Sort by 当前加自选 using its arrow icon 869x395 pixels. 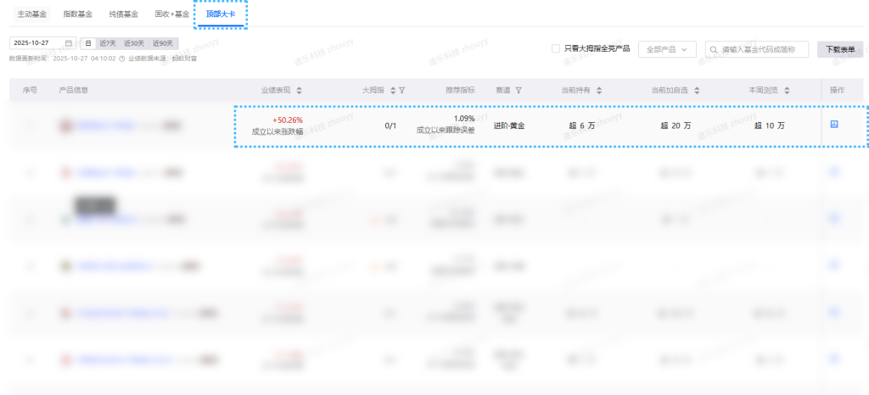(x=699, y=90)
